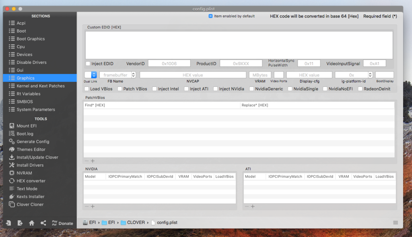Viewport: 412px width, 237px height.
Task: Check the Inject Intel option
Action: pyautogui.click(x=154, y=89)
